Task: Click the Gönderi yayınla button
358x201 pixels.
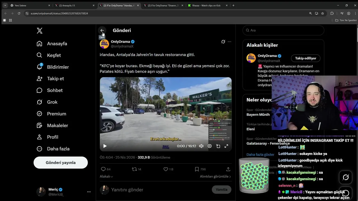Action: tap(61, 162)
